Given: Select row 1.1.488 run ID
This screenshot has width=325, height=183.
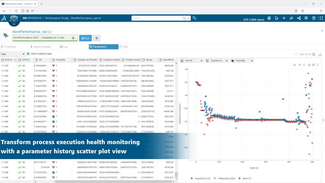Looking at the screenshot, I should [5, 117].
